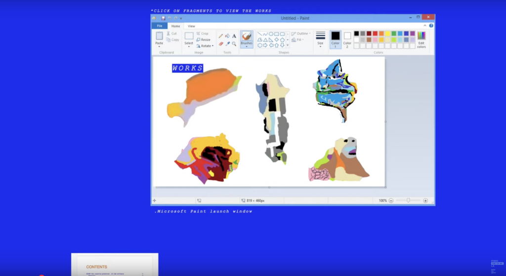Image resolution: width=506 pixels, height=276 pixels.
Task: Open the File menu tab
Action: (x=159, y=26)
